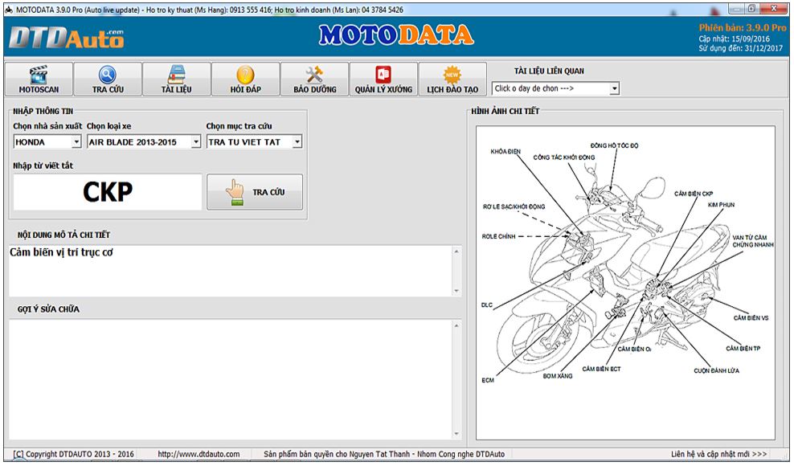Click the 'Chọn nhà sản xuất' label
794x466 pixels.
coord(47,126)
